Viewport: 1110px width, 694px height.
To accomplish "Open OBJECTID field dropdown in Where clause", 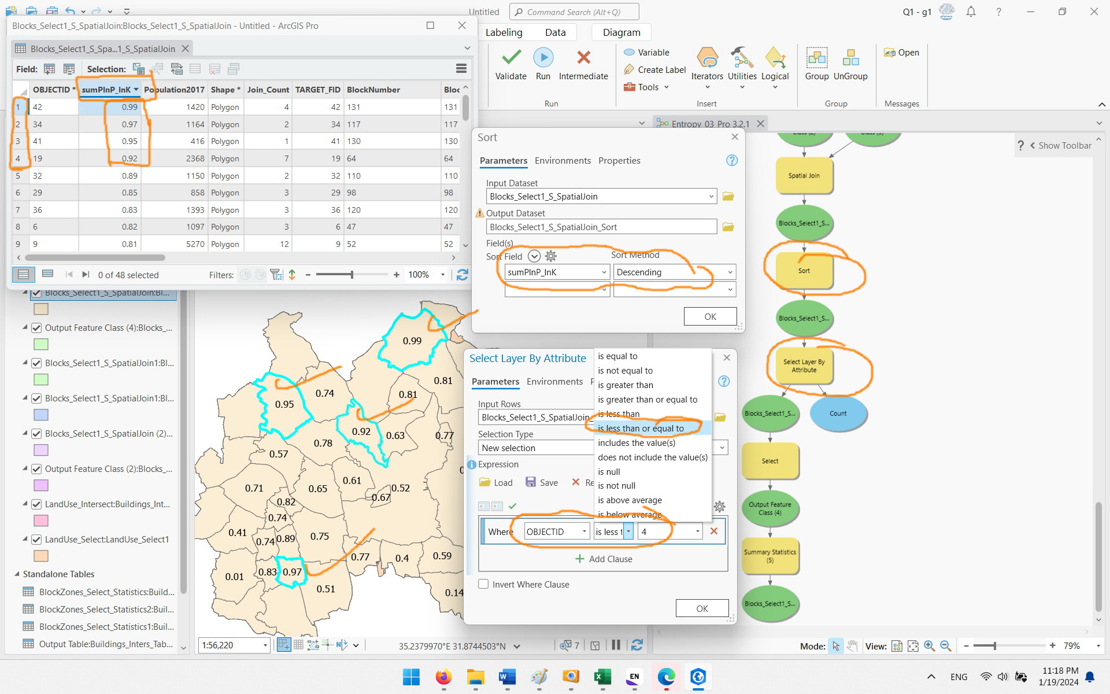I will click(584, 531).
